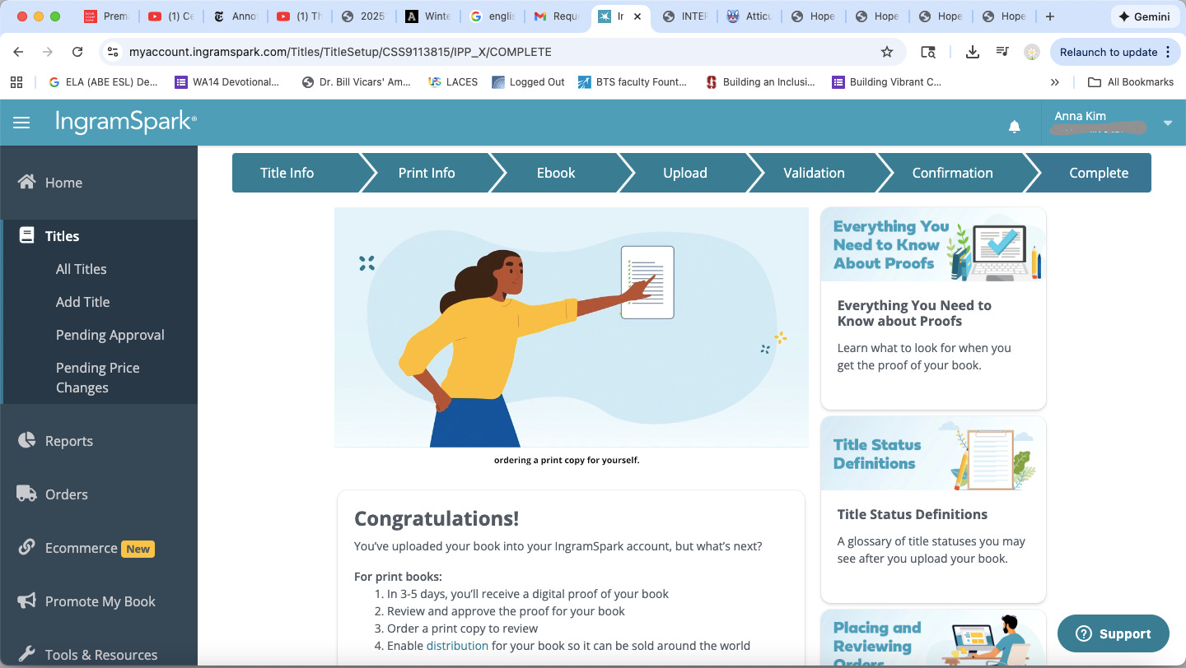Click the site info icon in address bar
The width and height of the screenshot is (1186, 668).
[x=114, y=52]
